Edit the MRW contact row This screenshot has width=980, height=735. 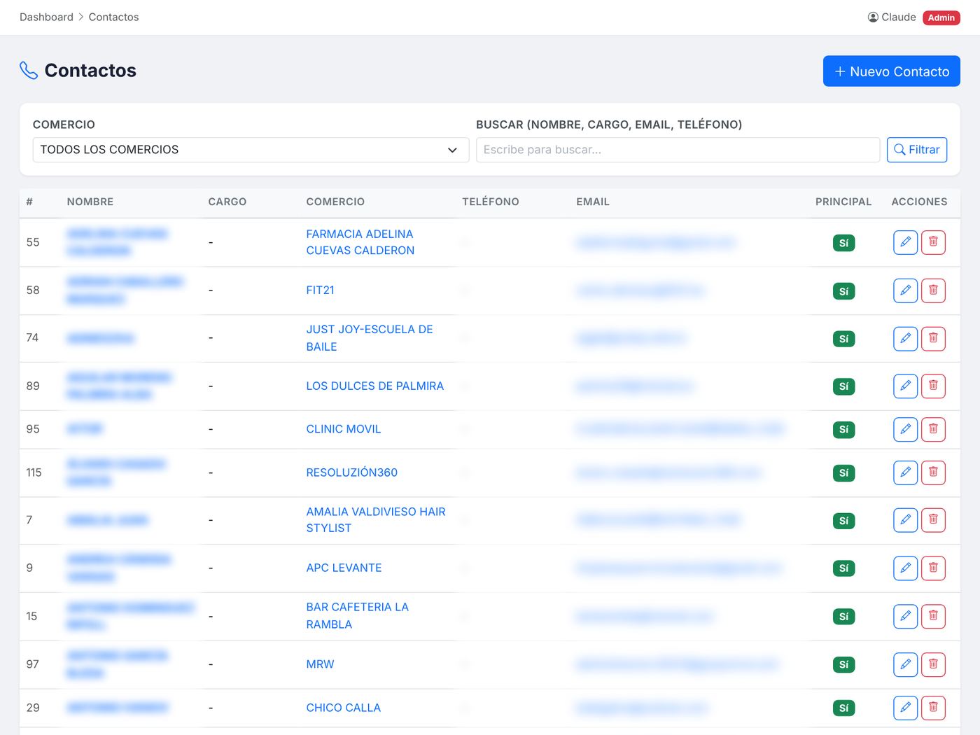[905, 664]
